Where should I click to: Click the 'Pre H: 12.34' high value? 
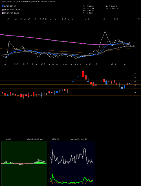[x=88, y=8]
